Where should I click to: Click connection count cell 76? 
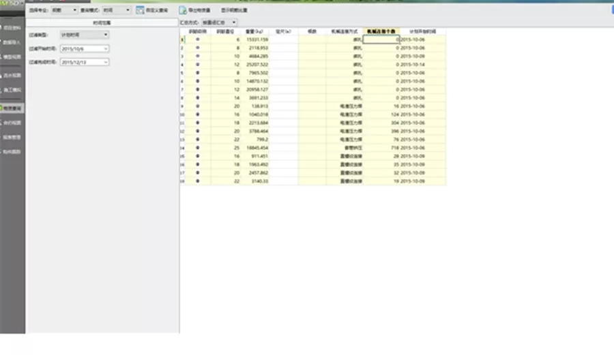point(381,140)
